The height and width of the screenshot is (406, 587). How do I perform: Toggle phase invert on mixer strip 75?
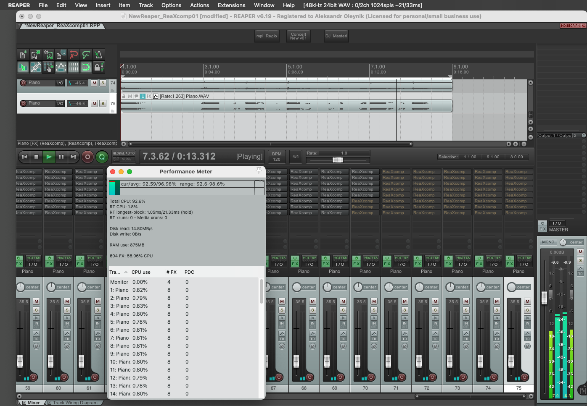tap(527, 346)
